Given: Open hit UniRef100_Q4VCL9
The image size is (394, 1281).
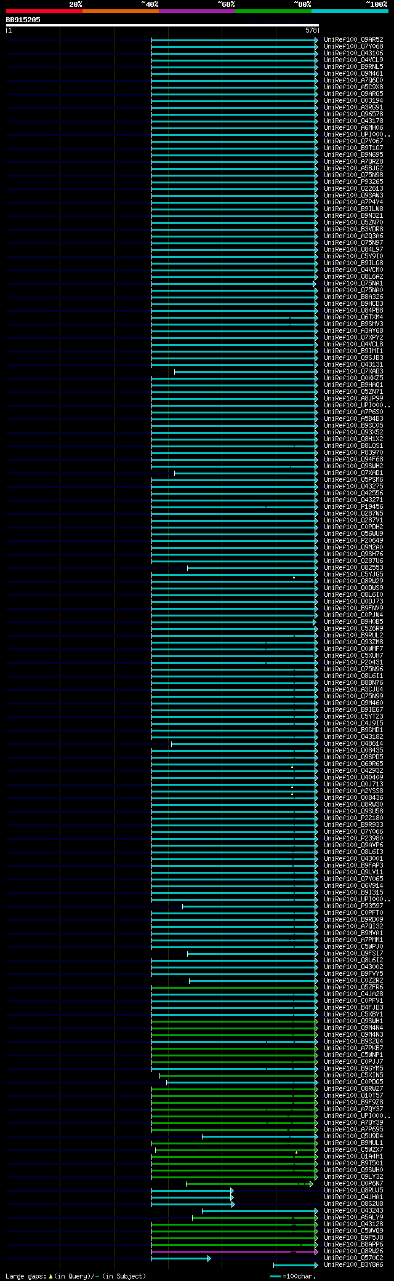Looking at the screenshot, I should click(x=353, y=60).
